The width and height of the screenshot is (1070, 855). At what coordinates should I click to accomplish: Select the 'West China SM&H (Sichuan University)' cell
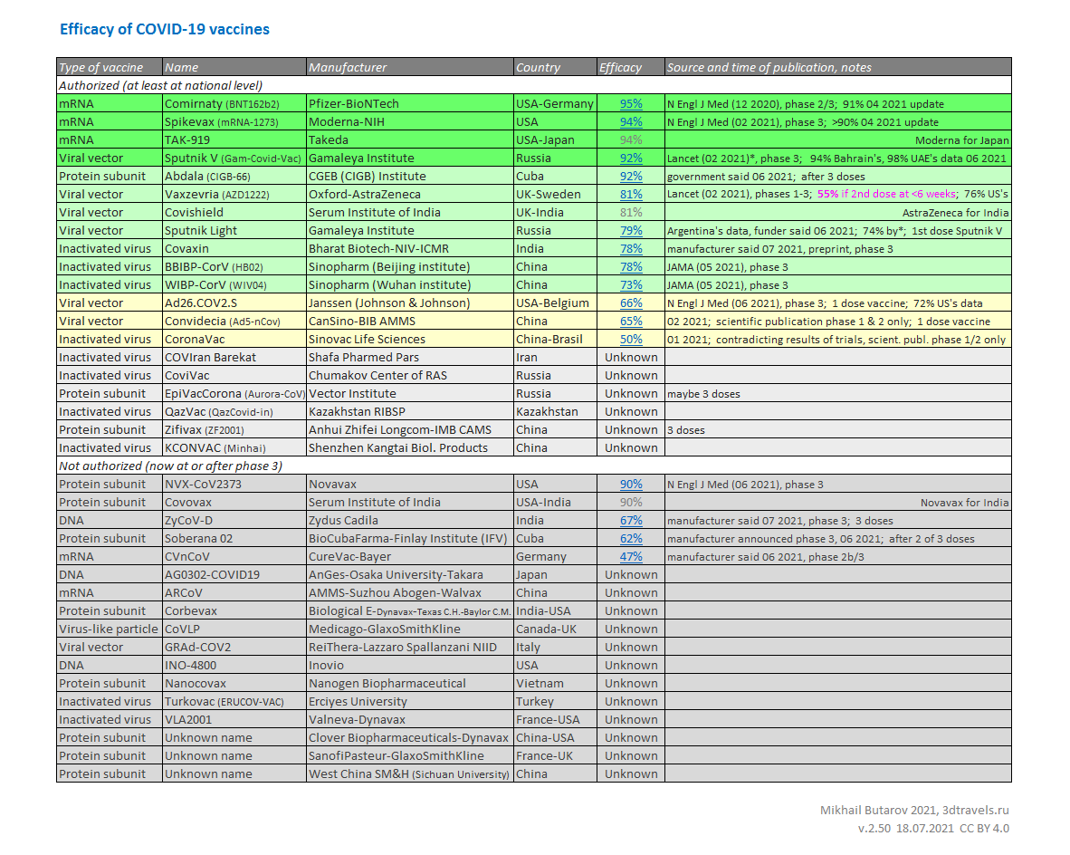[409, 773]
